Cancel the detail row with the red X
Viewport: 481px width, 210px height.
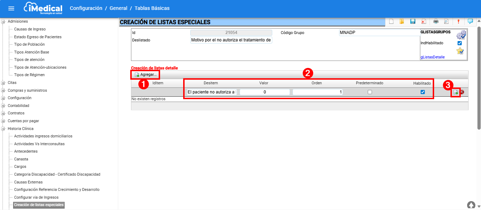462,92
